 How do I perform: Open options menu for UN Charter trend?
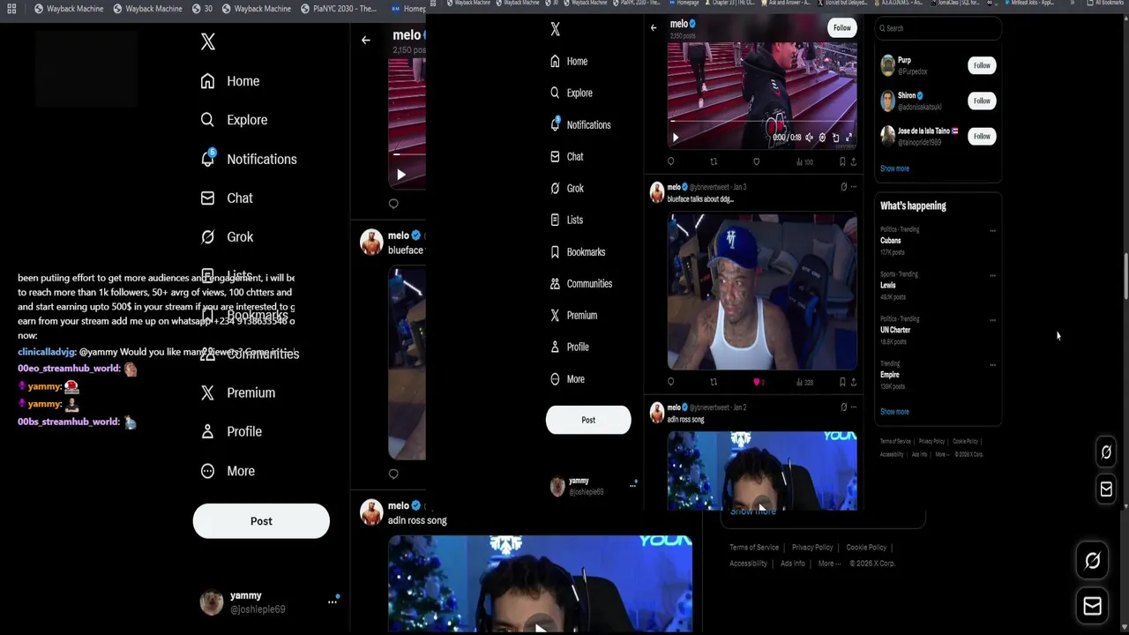[992, 320]
